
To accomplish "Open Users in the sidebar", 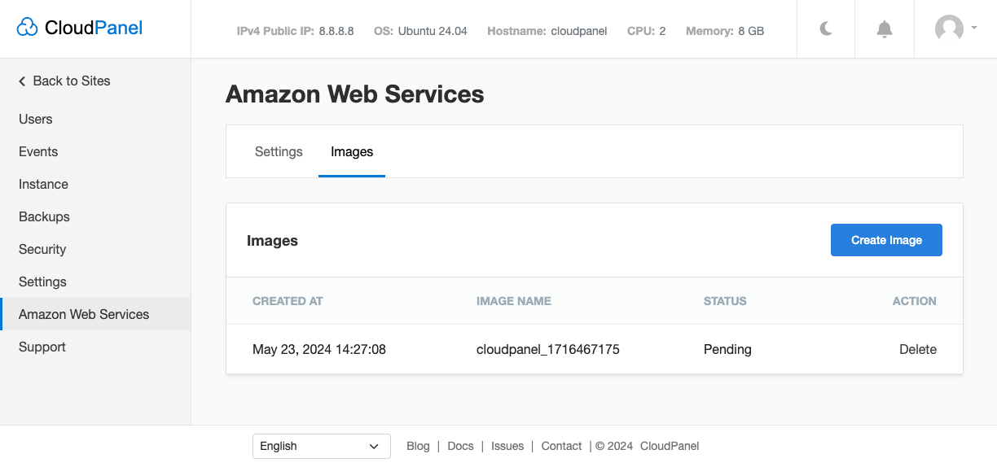I will (36, 119).
